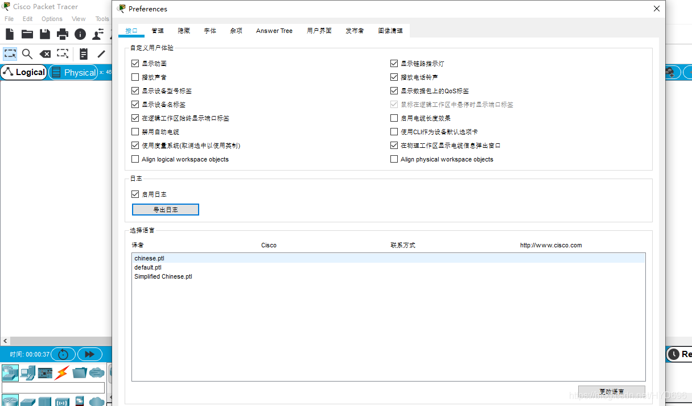The image size is (692, 406).
Task: Enable 使用CLI作为设备默认选项卡 checkbox
Action: [x=394, y=132]
